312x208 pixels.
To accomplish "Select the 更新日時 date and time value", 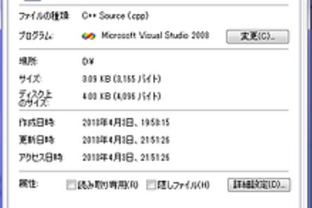I will coord(126,140).
